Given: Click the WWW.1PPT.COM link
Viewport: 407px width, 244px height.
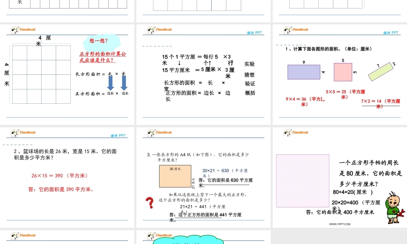Looking at the screenshot, I should tap(340, 224).
